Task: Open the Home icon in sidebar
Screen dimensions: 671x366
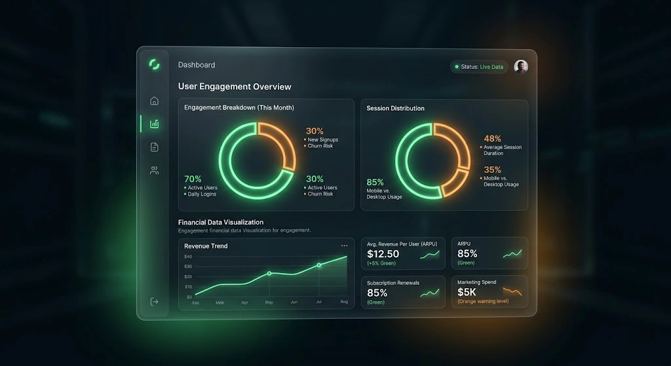Action: (x=154, y=100)
